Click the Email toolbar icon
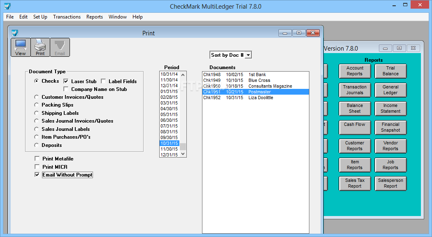432x237 pixels. click(60, 47)
